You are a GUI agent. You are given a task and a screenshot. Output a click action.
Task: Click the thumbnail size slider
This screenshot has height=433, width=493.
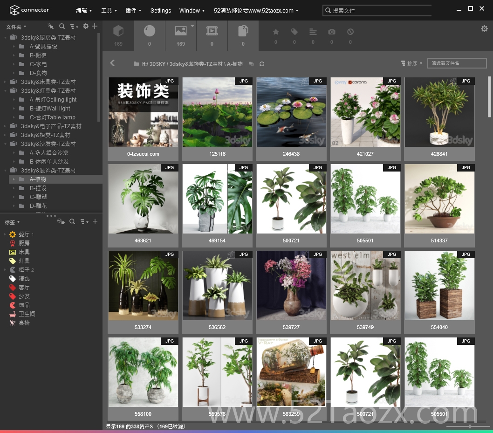(469, 426)
